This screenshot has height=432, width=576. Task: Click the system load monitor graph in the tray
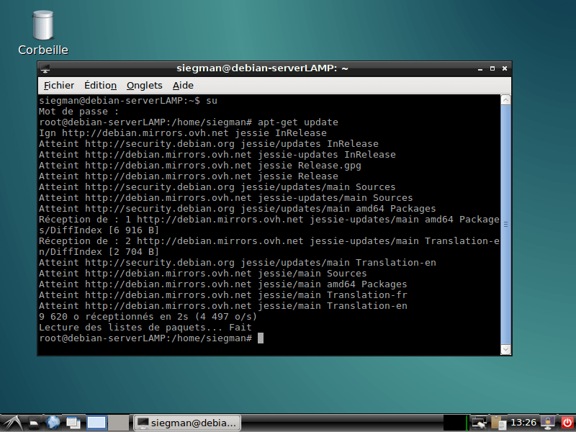(455, 423)
